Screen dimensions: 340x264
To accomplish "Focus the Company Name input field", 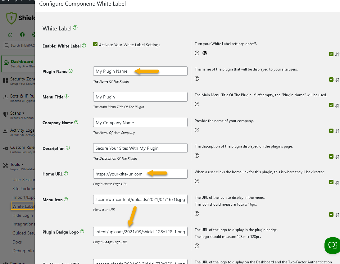I will pyautogui.click(x=140, y=122).
